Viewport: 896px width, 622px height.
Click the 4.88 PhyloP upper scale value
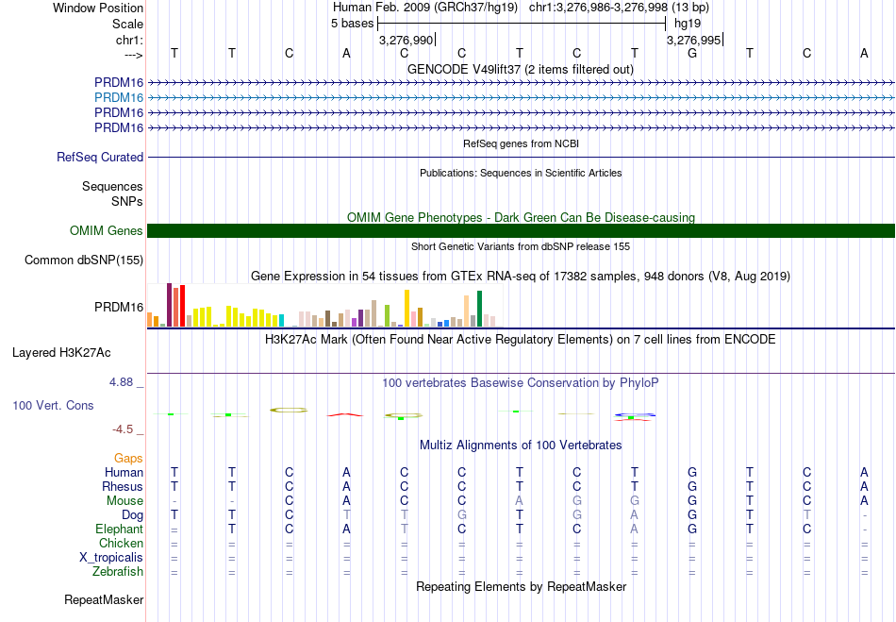coord(122,382)
